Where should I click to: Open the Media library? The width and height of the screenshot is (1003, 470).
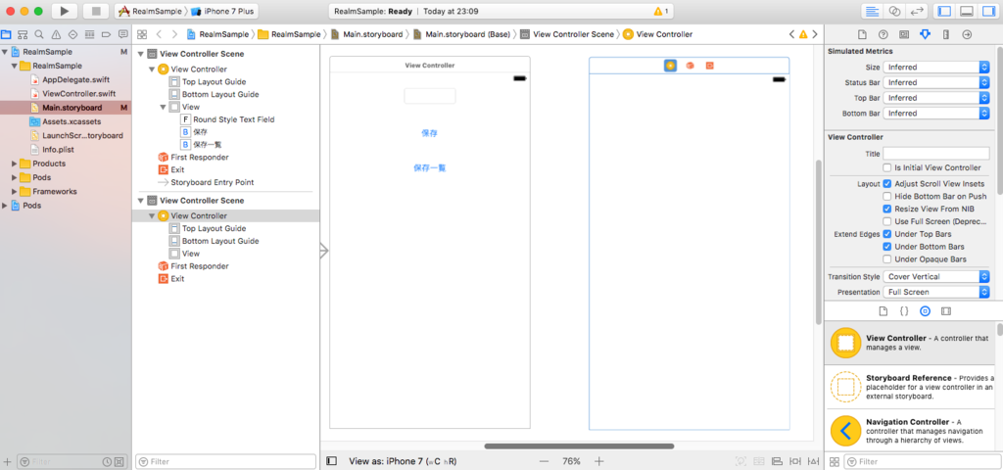946,311
